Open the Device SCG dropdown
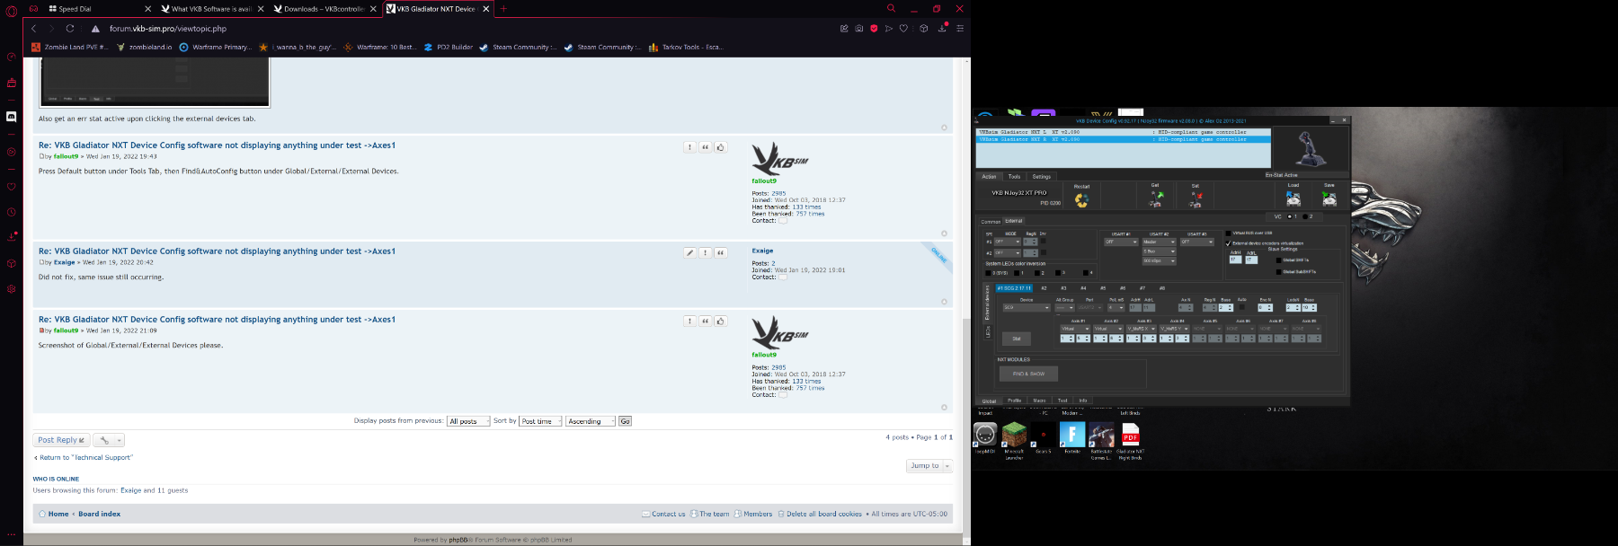Screen dimensions: 1618x546 click(1027, 307)
